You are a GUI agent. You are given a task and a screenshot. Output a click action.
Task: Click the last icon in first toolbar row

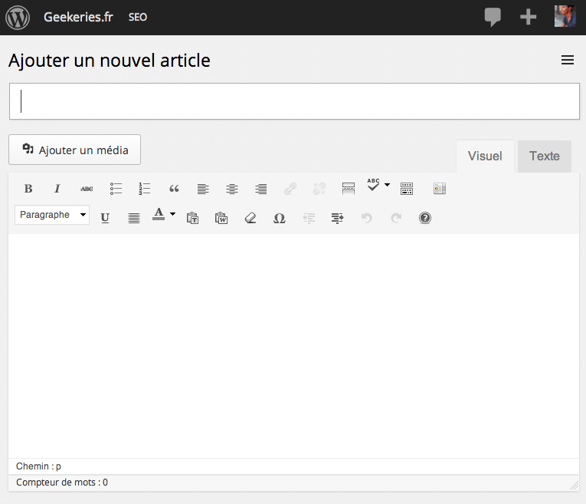(440, 189)
